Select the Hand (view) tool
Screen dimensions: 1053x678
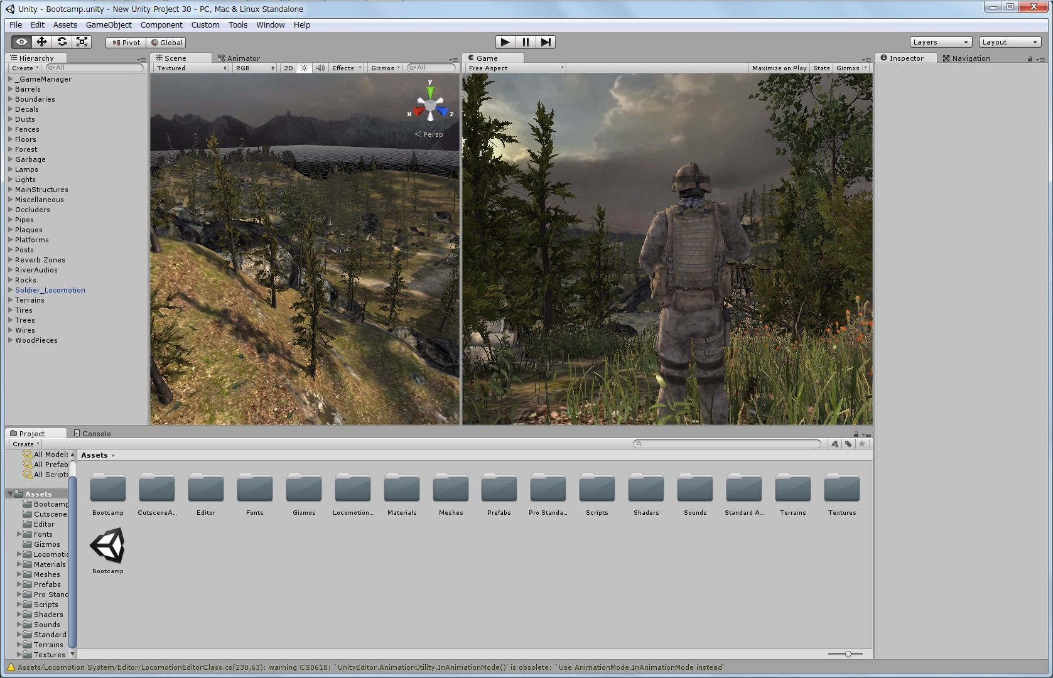coord(21,42)
